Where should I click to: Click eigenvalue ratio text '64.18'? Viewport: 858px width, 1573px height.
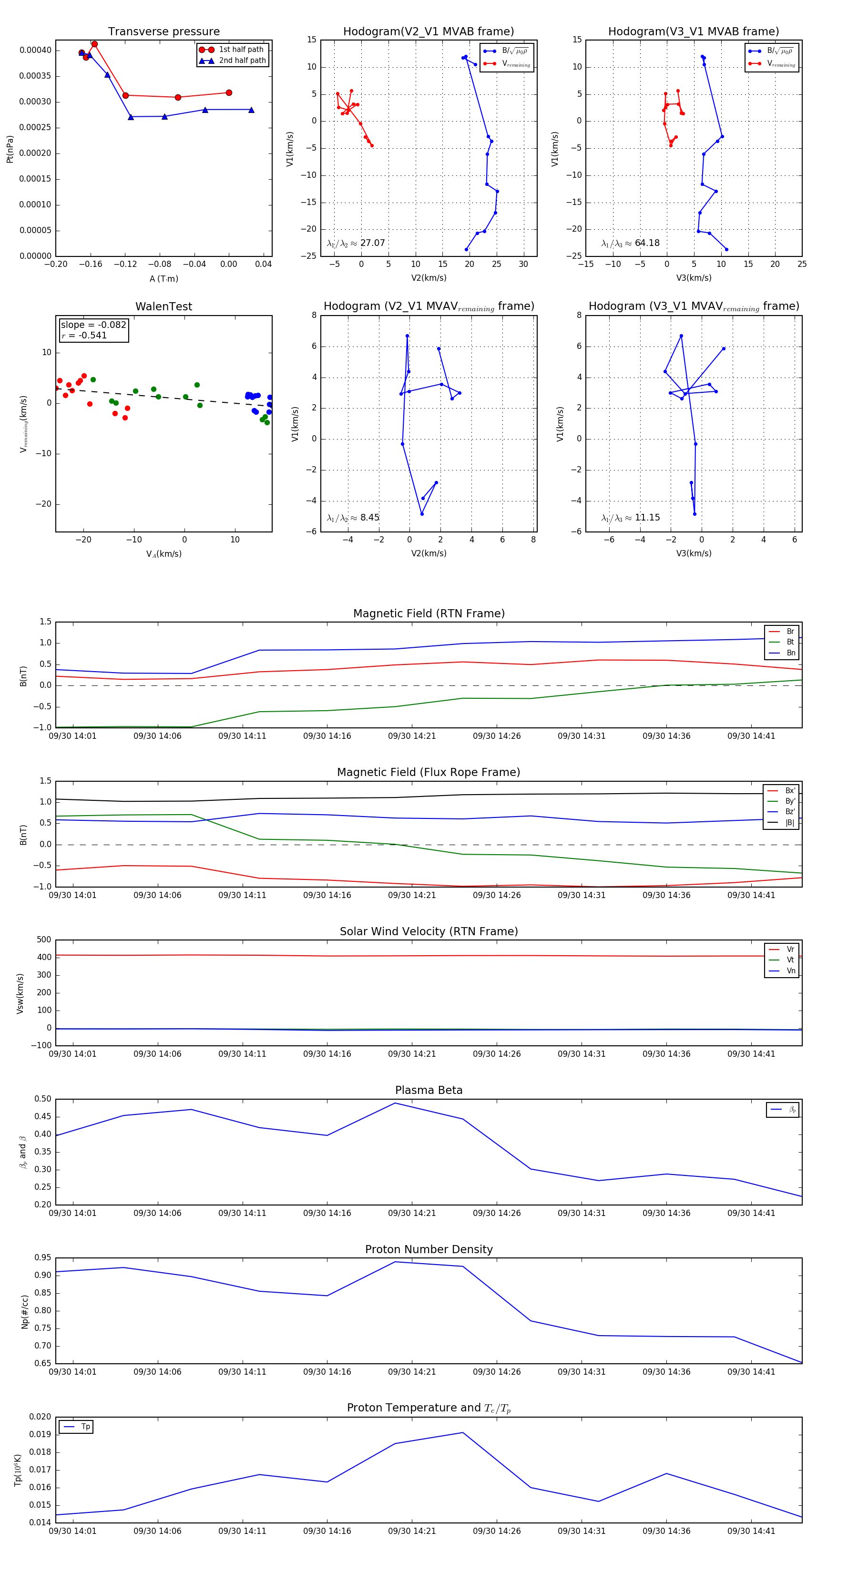pyautogui.click(x=647, y=243)
